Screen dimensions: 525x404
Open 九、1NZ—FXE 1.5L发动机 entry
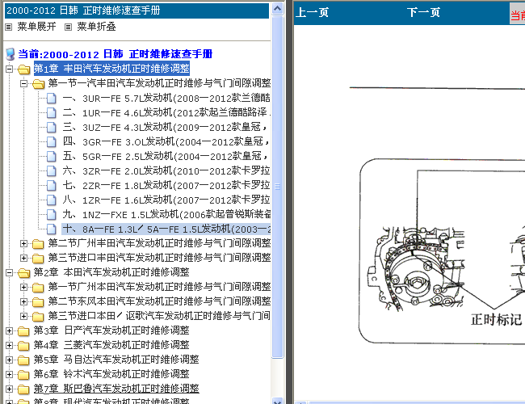coord(166,214)
